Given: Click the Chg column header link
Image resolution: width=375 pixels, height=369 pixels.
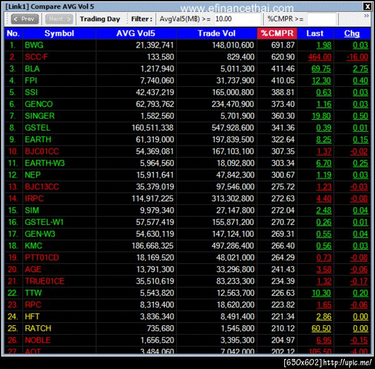Looking at the screenshot, I should pos(352,33).
